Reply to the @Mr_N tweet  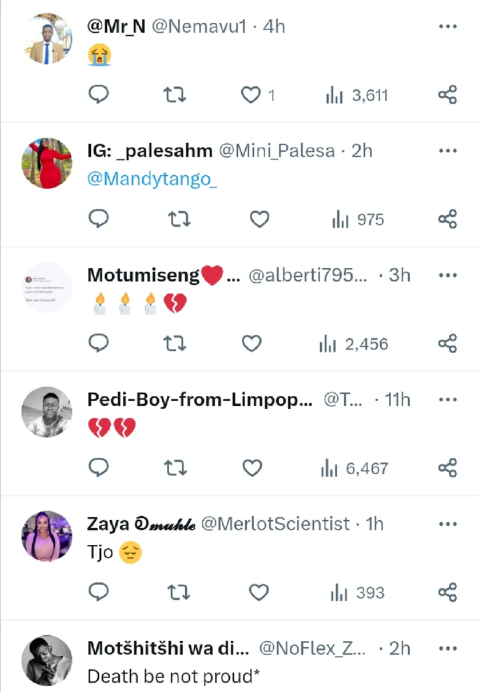(x=99, y=95)
